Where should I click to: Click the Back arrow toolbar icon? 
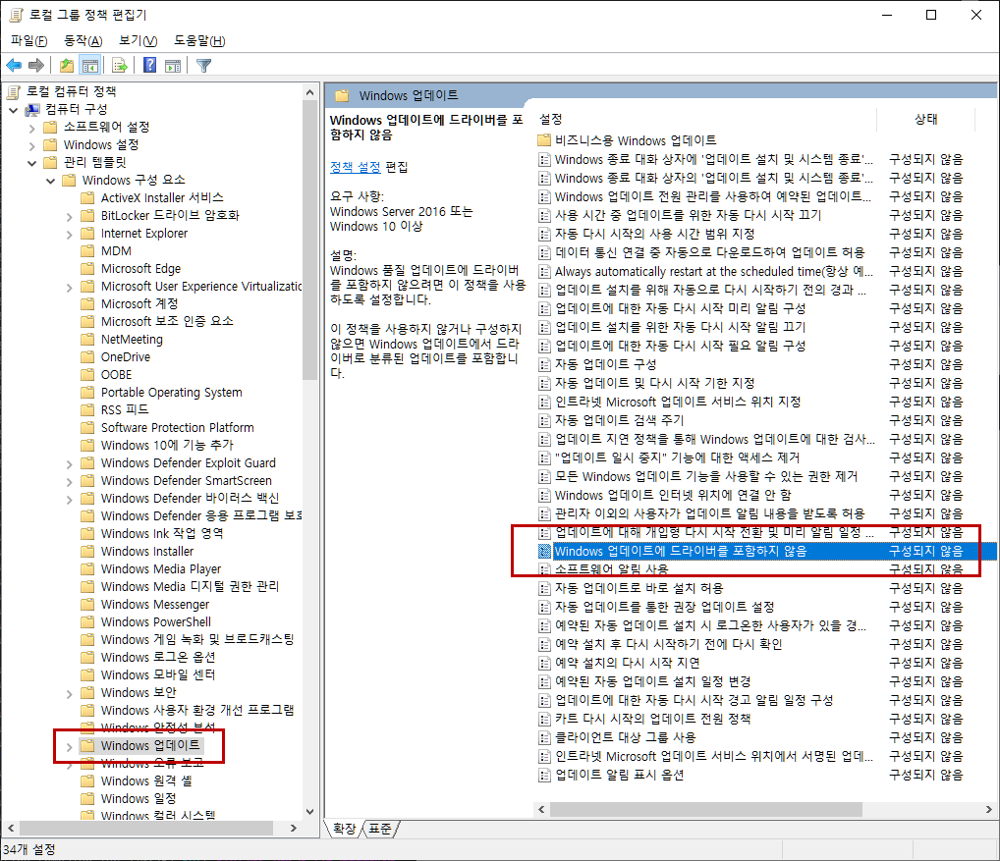tap(14, 65)
